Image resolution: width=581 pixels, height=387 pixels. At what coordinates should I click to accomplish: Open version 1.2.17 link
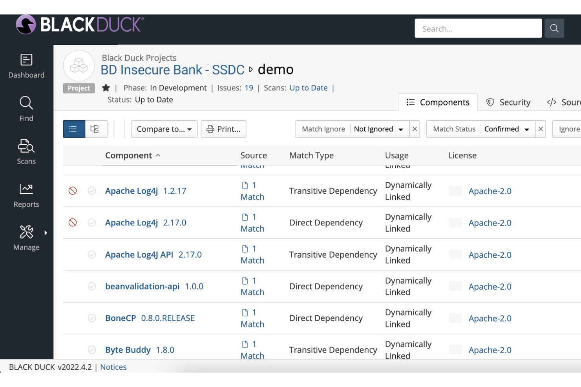pos(175,191)
